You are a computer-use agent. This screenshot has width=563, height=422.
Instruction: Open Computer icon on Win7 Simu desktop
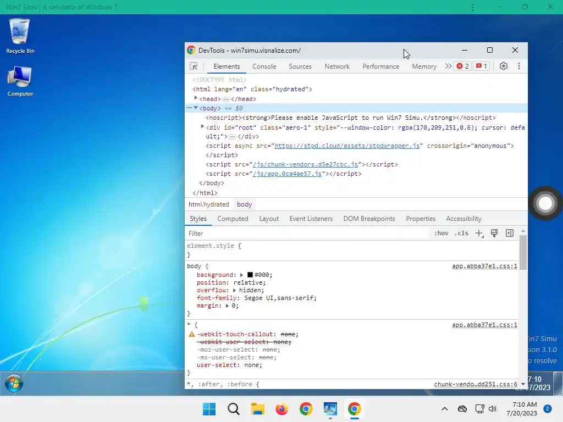click(20, 81)
